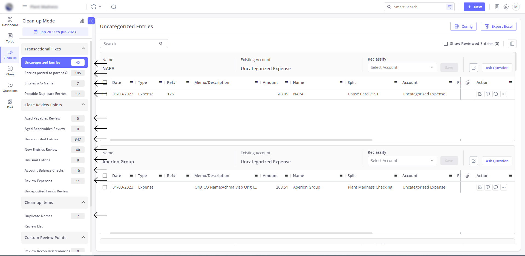Open the Select Account dropdown for NAPA
Screen dimensions: 525x256
(x=402, y=67)
